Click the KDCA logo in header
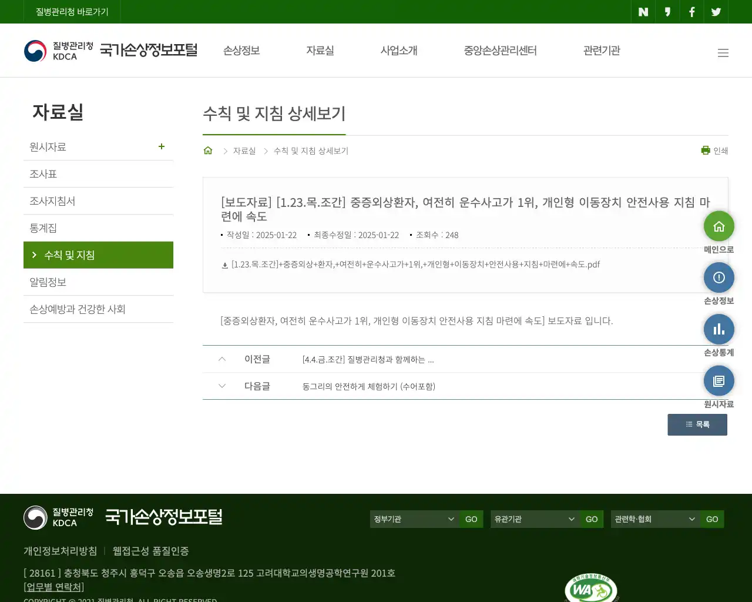Screen dimensions: 752x602 point(59,51)
